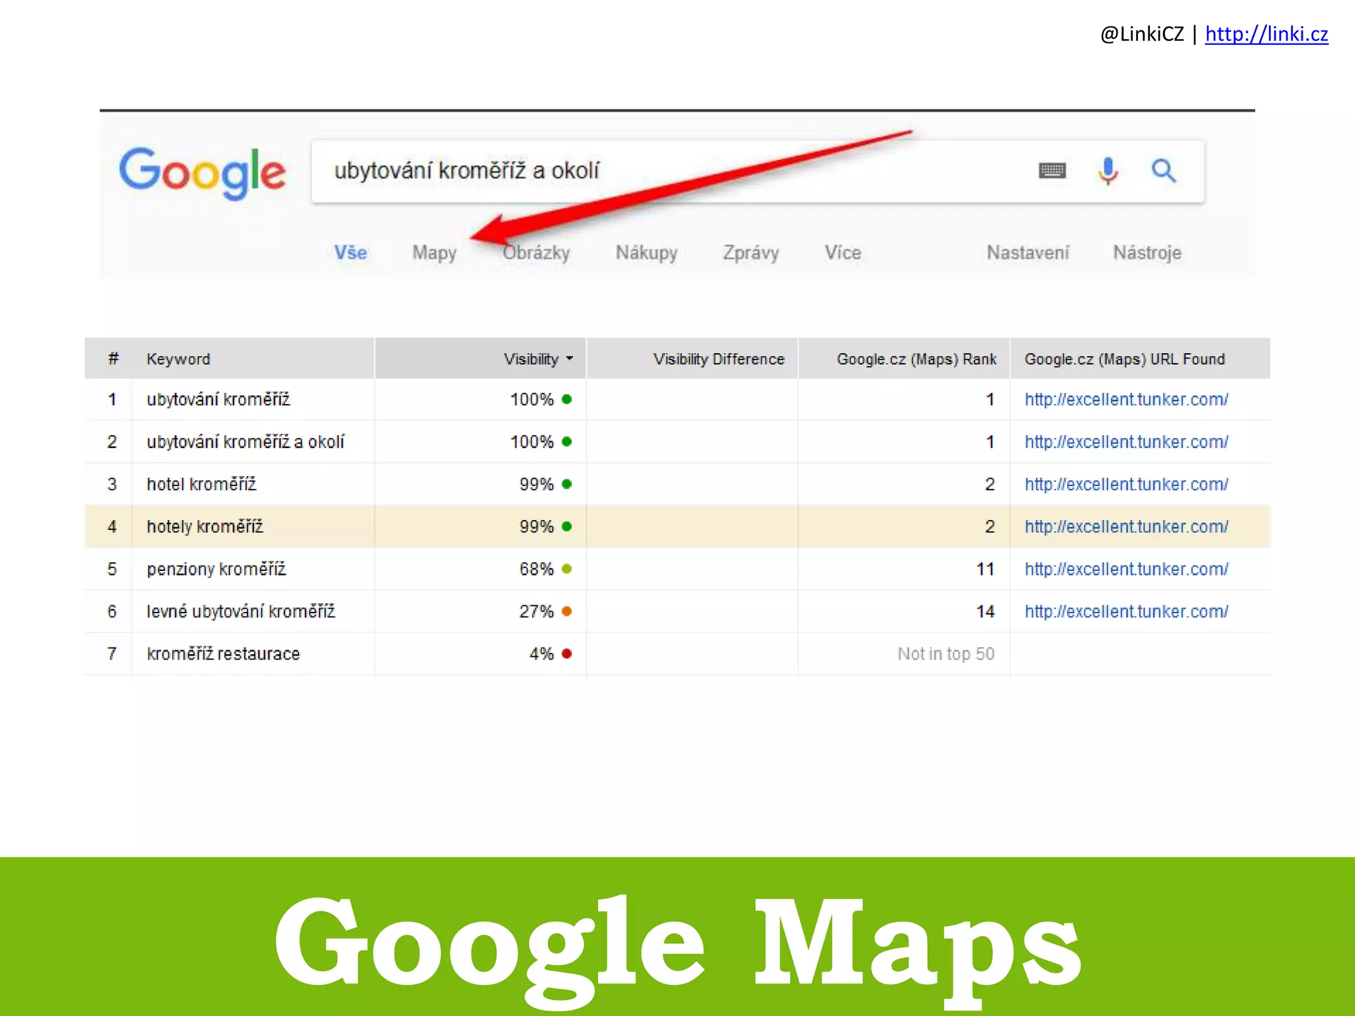The height and width of the screenshot is (1016, 1355).
Task: Select keyword 'levné ubytování kroměříž'
Action: click(241, 611)
